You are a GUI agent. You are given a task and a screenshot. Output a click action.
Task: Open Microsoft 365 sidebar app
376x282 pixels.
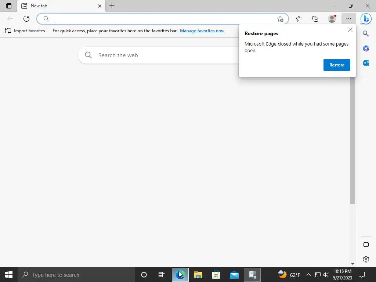[x=366, y=48]
